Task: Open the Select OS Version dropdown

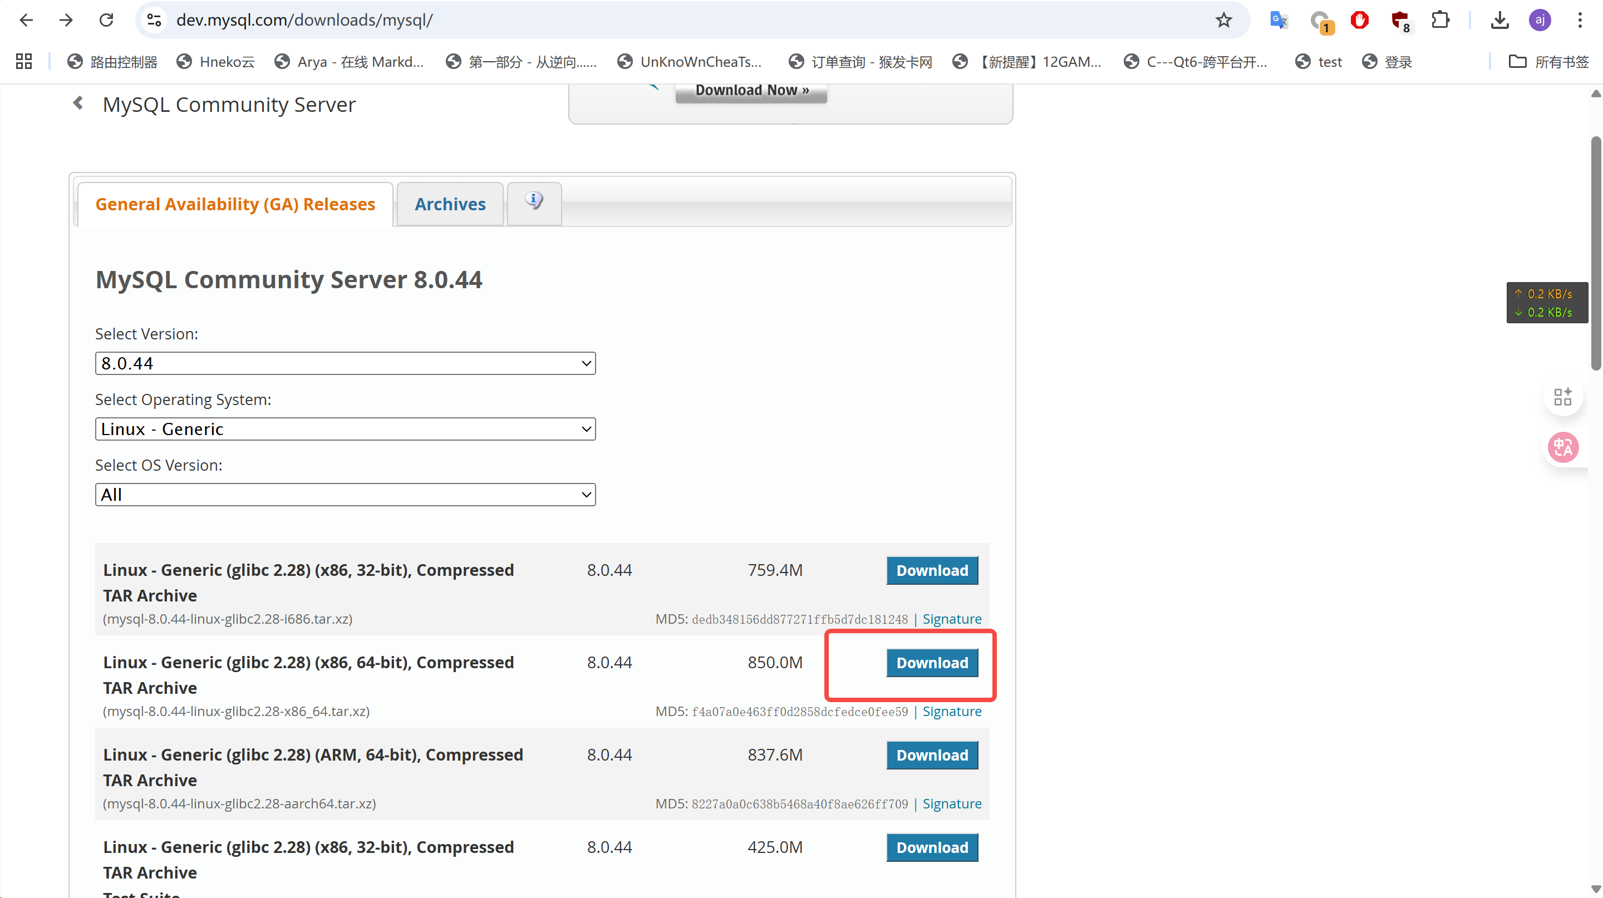Action: tap(345, 495)
